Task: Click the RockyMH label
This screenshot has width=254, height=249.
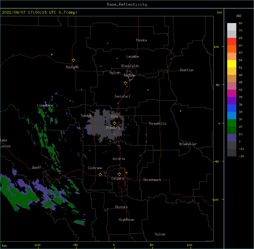Action: (x=72, y=67)
